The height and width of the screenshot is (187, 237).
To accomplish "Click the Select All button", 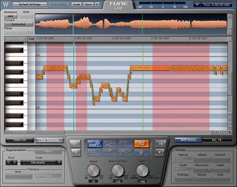I will coord(20,140).
